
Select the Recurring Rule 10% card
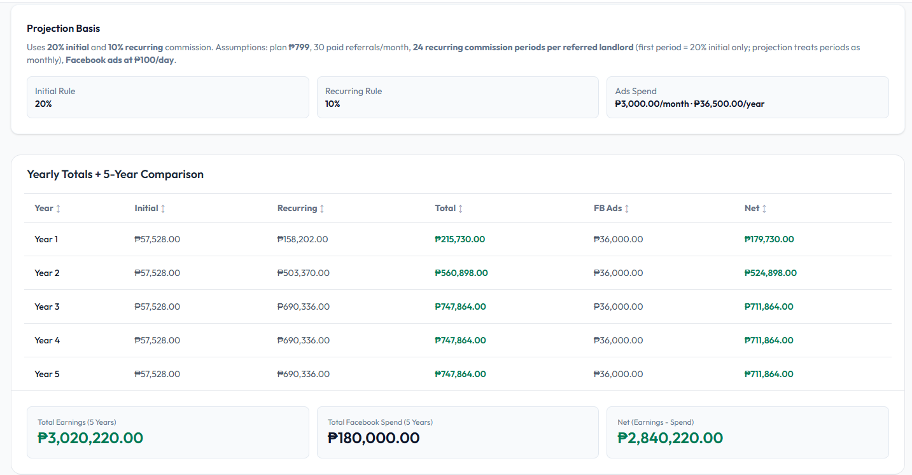pyautogui.click(x=458, y=97)
